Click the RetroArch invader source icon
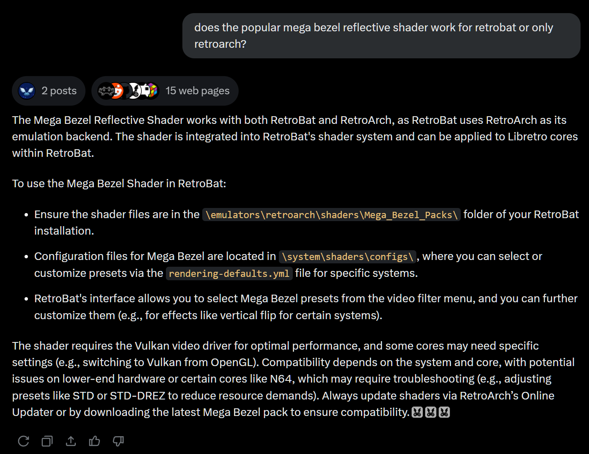This screenshot has width=589, height=454. (x=105, y=90)
